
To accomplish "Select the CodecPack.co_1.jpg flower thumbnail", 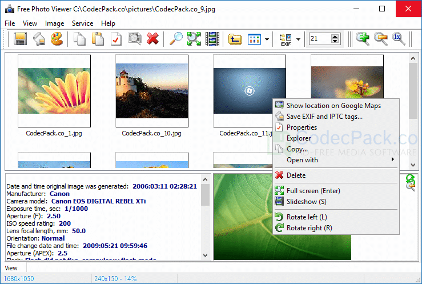I will [54, 91].
